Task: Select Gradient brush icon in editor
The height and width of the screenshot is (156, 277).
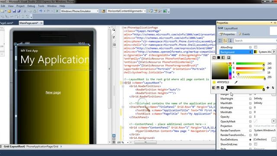Action: click(x=223, y=58)
